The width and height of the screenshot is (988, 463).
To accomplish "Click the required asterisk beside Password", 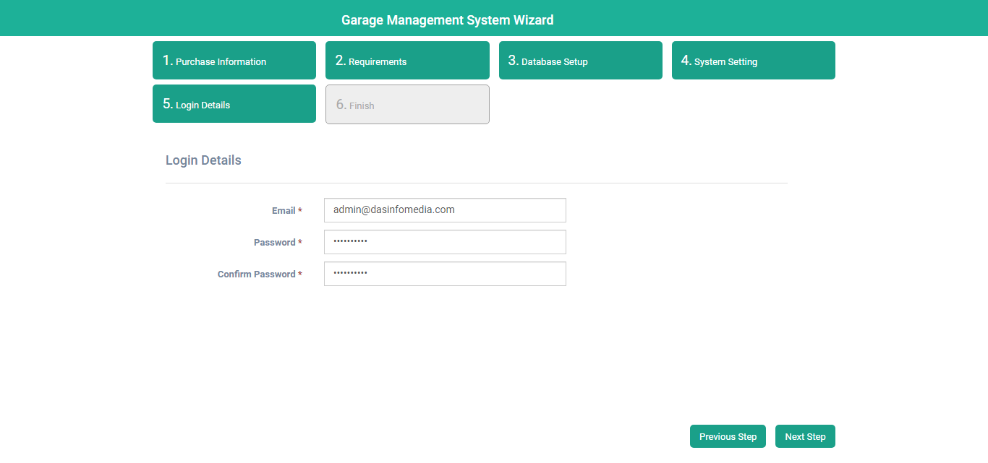I will pyautogui.click(x=300, y=243).
